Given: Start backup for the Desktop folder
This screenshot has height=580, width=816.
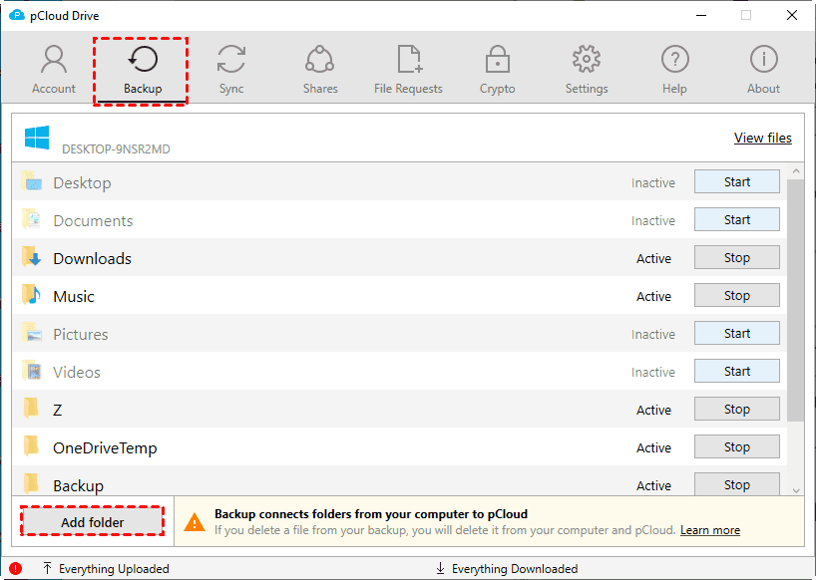Looking at the screenshot, I should click(x=737, y=182).
